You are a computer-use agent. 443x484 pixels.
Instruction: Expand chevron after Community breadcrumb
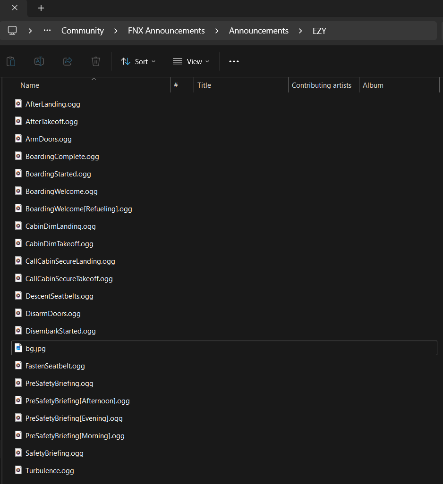pyautogui.click(x=116, y=31)
